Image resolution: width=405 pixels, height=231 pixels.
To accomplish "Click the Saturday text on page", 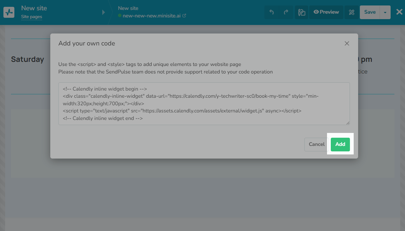I will [x=27, y=59].
